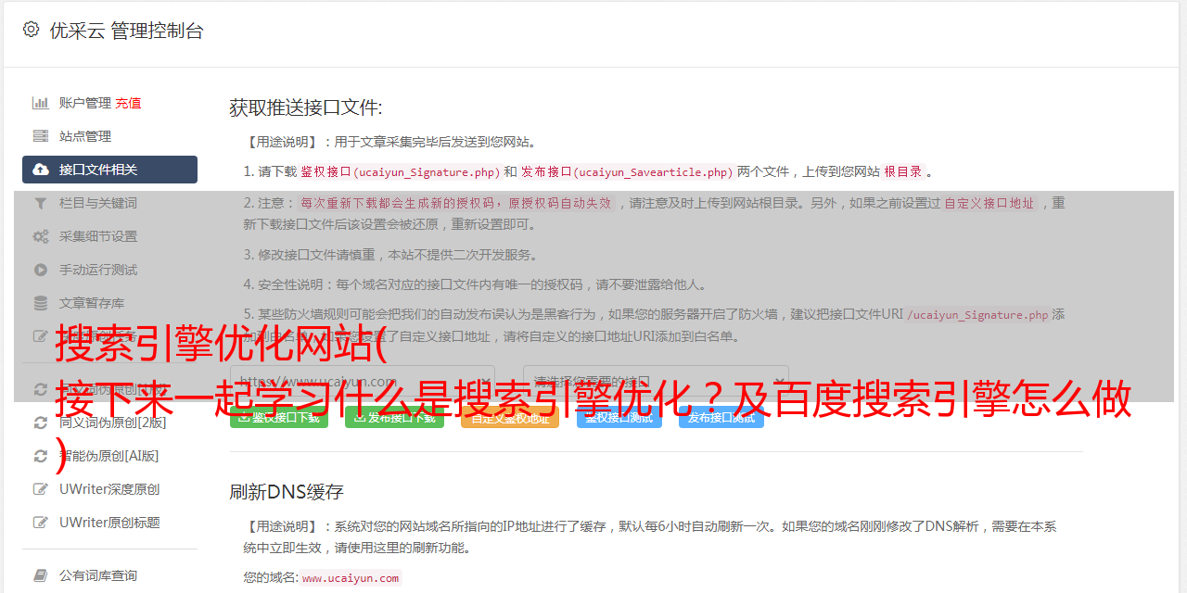Click the orange 自定义鉴权地址 button
Viewport: 1187px width, 593px height.
tap(510, 418)
